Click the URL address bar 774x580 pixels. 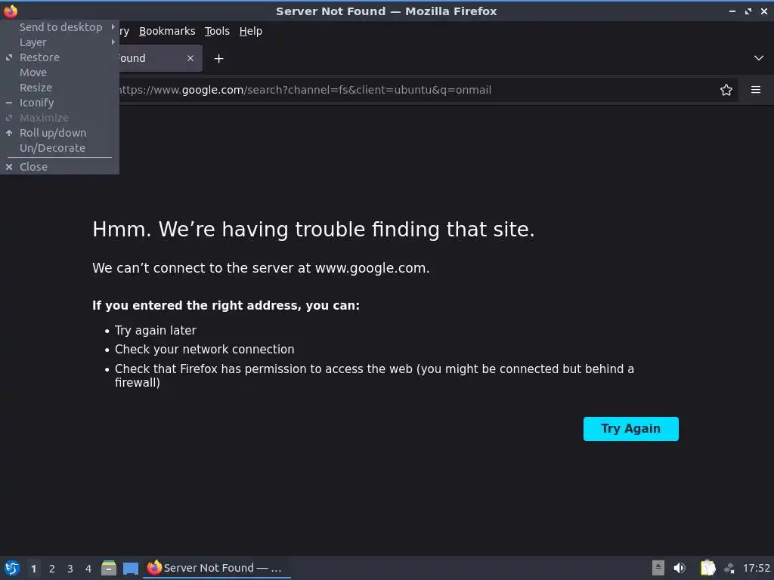(415, 90)
